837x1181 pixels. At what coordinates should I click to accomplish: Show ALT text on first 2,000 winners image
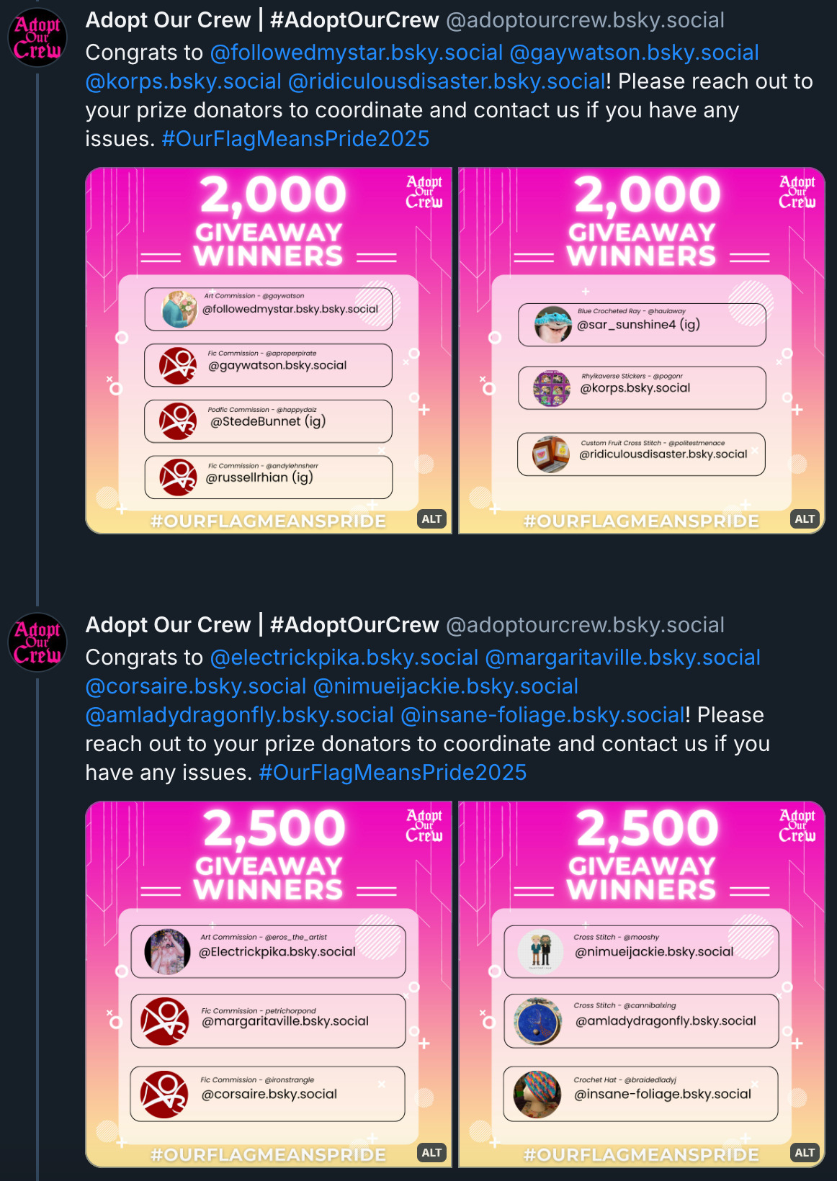[x=431, y=518]
